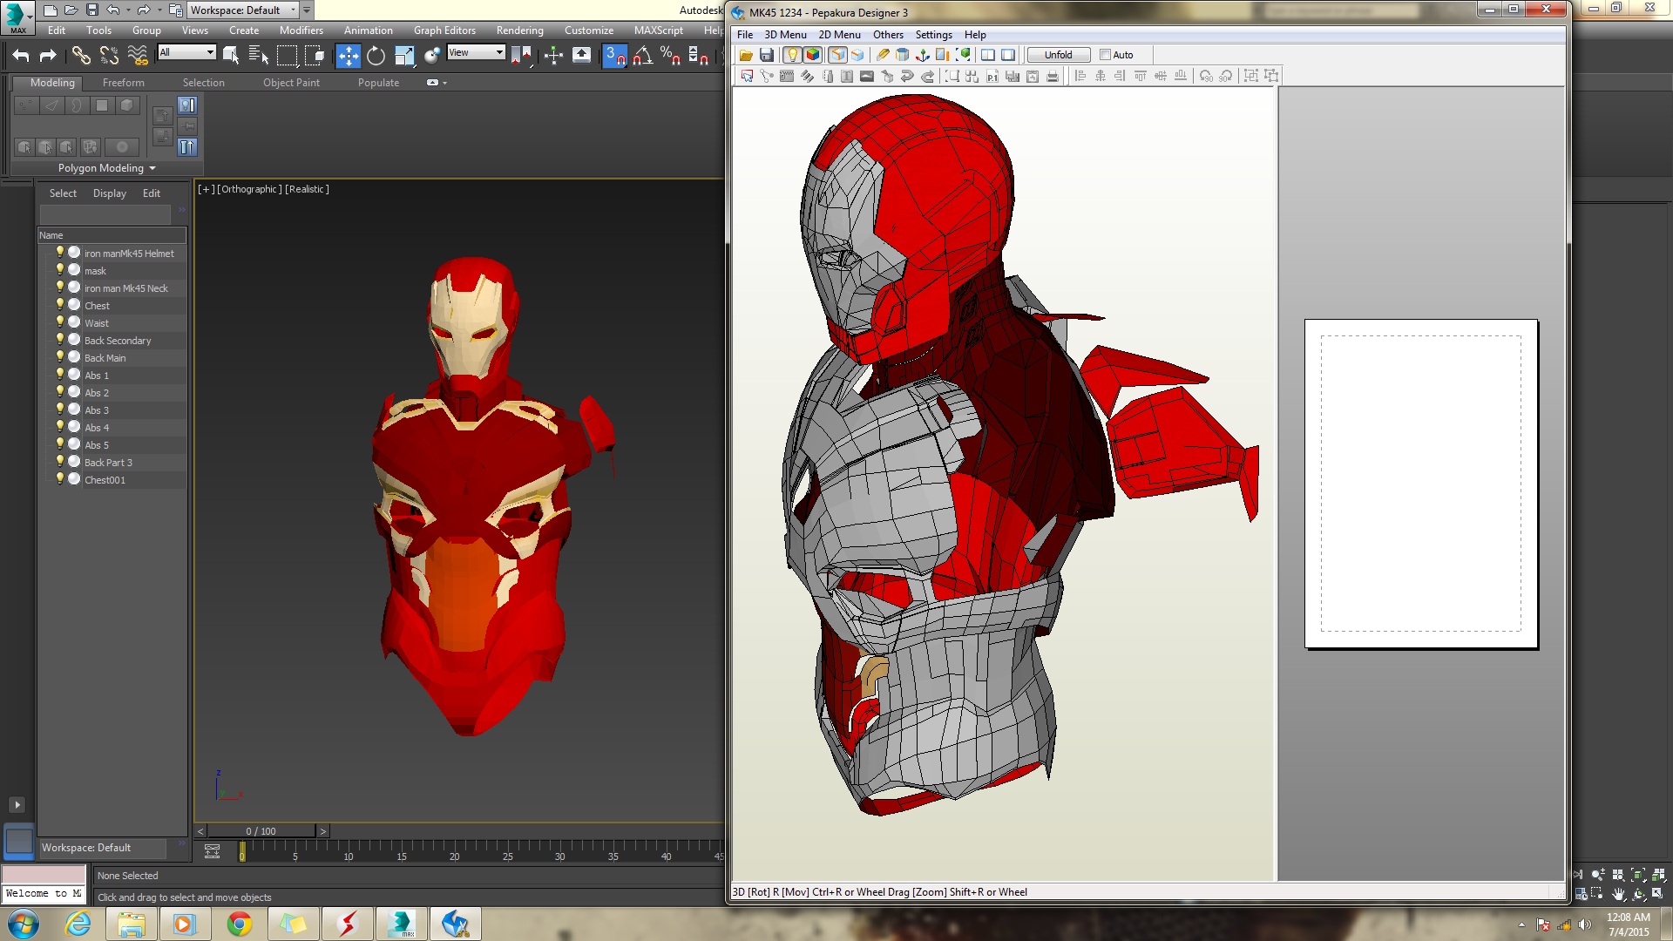The height and width of the screenshot is (941, 1673).
Task: Expand the Polygon Modeling panel arrow
Action: pyautogui.click(x=152, y=168)
